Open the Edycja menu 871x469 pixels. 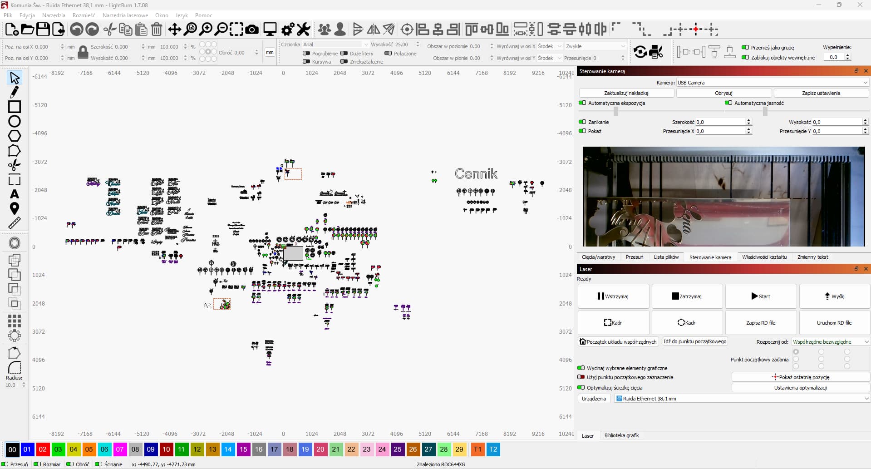coord(27,15)
